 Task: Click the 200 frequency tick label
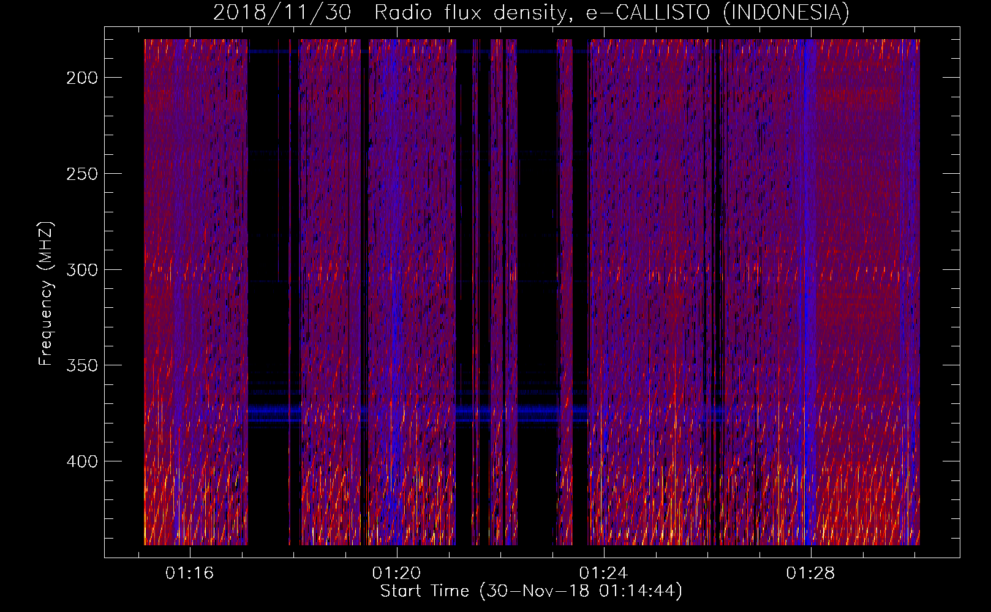coord(82,78)
